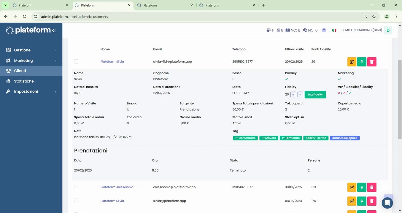Bookmark this page with the star icon
Image resolution: width=402 pixels, height=213 pixels.
374,17
